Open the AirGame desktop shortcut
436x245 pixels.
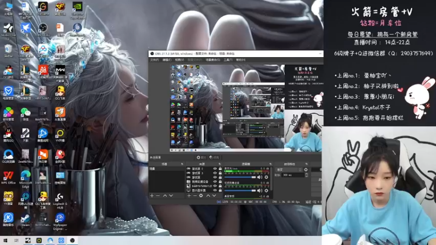pyautogui.click(x=43, y=9)
